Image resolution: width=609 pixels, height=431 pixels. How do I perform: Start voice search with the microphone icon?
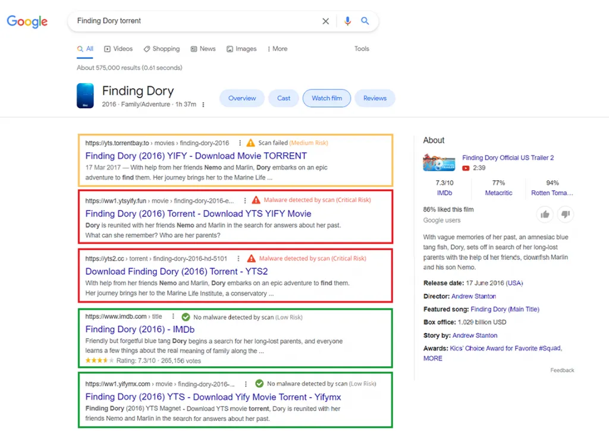tap(347, 21)
